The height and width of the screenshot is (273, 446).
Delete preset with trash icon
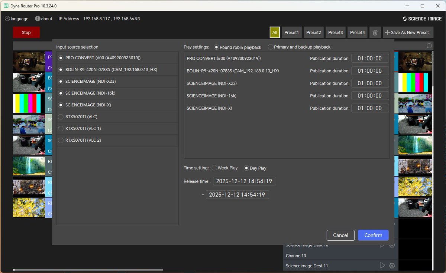point(375,33)
